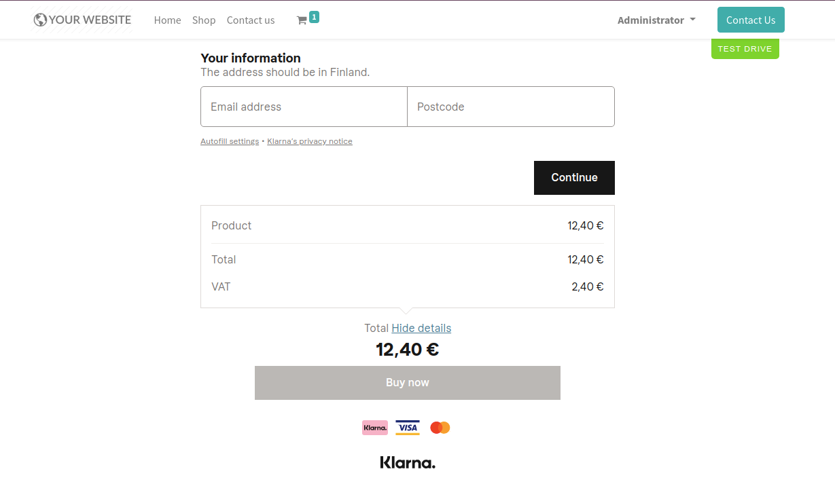Click the Klarna pink payment badge
This screenshot has width=835, height=482.
[x=375, y=428]
